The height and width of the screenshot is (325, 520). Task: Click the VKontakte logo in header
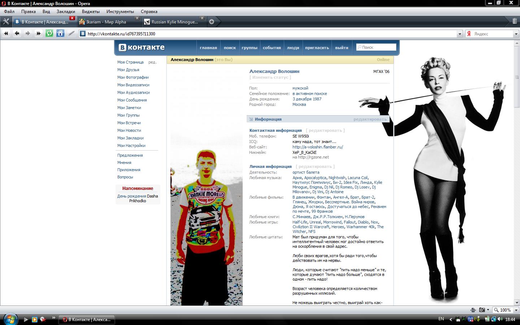pos(142,47)
